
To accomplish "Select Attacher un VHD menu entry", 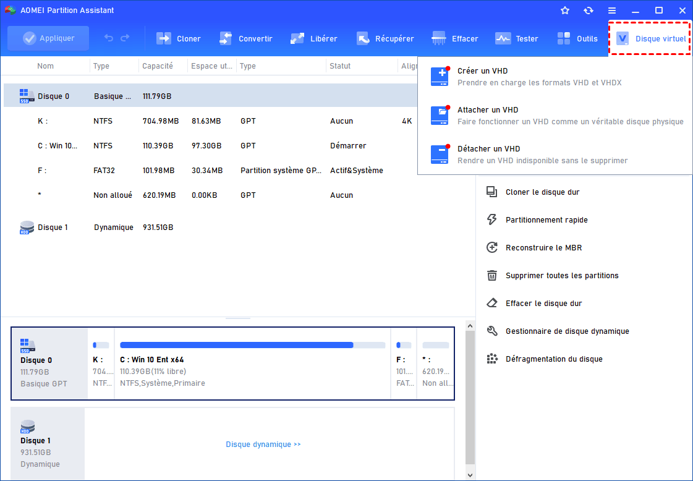I will pos(555,116).
